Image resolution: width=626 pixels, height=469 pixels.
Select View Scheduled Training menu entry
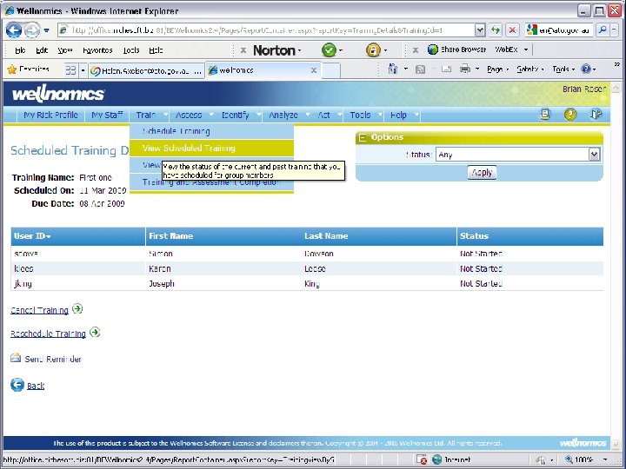point(211,148)
